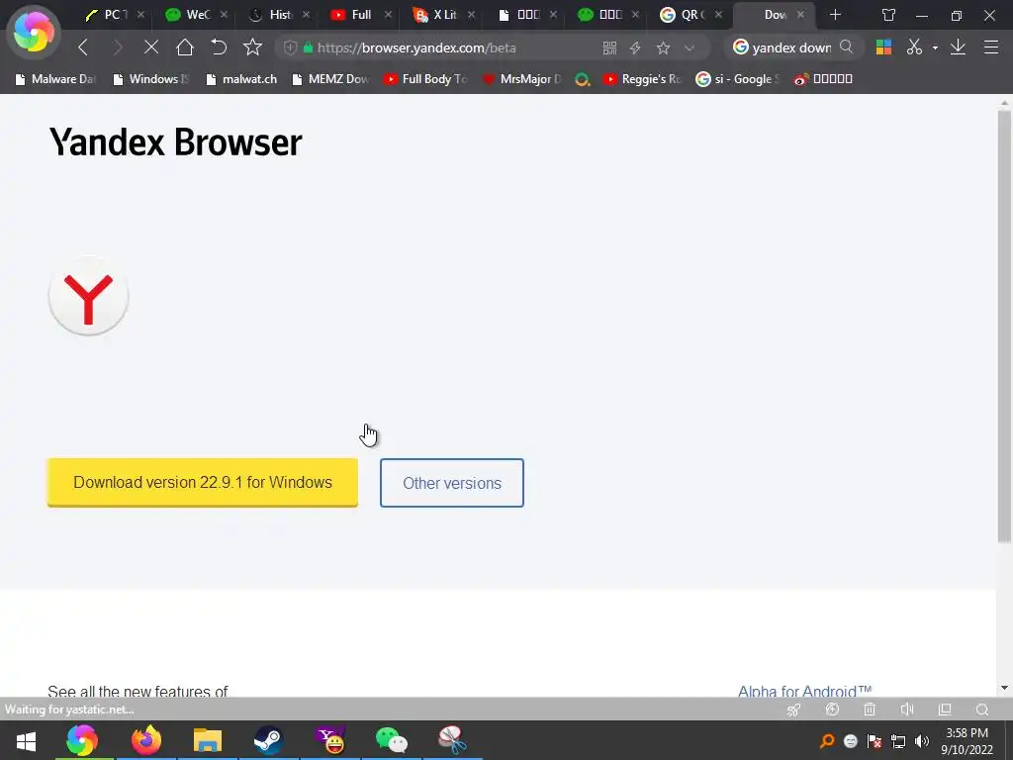Click the volume speaker tray icon
Viewport: 1013px width, 760px height.
(x=922, y=741)
